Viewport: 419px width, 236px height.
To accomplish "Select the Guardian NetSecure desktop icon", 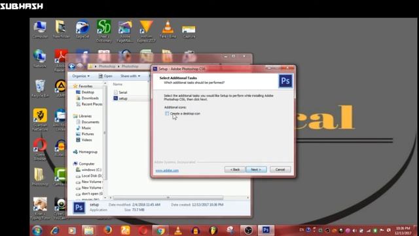I will (x=40, y=119).
